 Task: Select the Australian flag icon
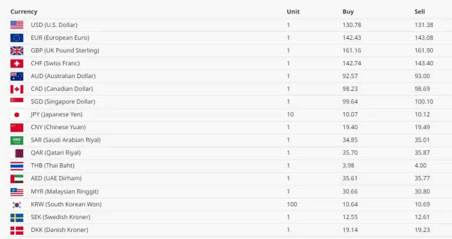pos(16,76)
